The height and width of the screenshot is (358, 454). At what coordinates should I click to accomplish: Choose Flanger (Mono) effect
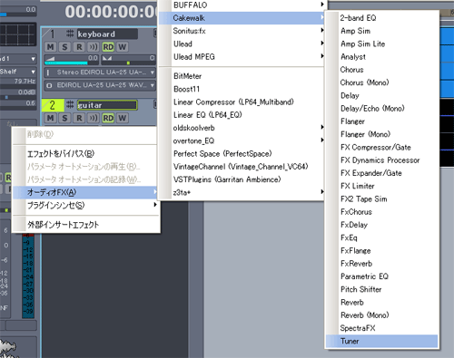pyautogui.click(x=381, y=134)
